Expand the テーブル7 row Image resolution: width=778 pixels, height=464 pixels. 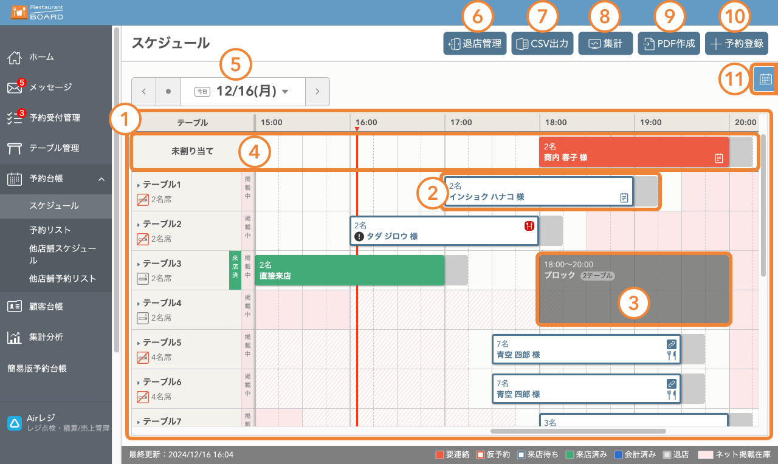pyautogui.click(x=139, y=421)
